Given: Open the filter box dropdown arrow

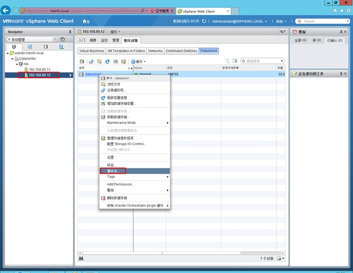Looking at the screenshot, I should pos(281,61).
